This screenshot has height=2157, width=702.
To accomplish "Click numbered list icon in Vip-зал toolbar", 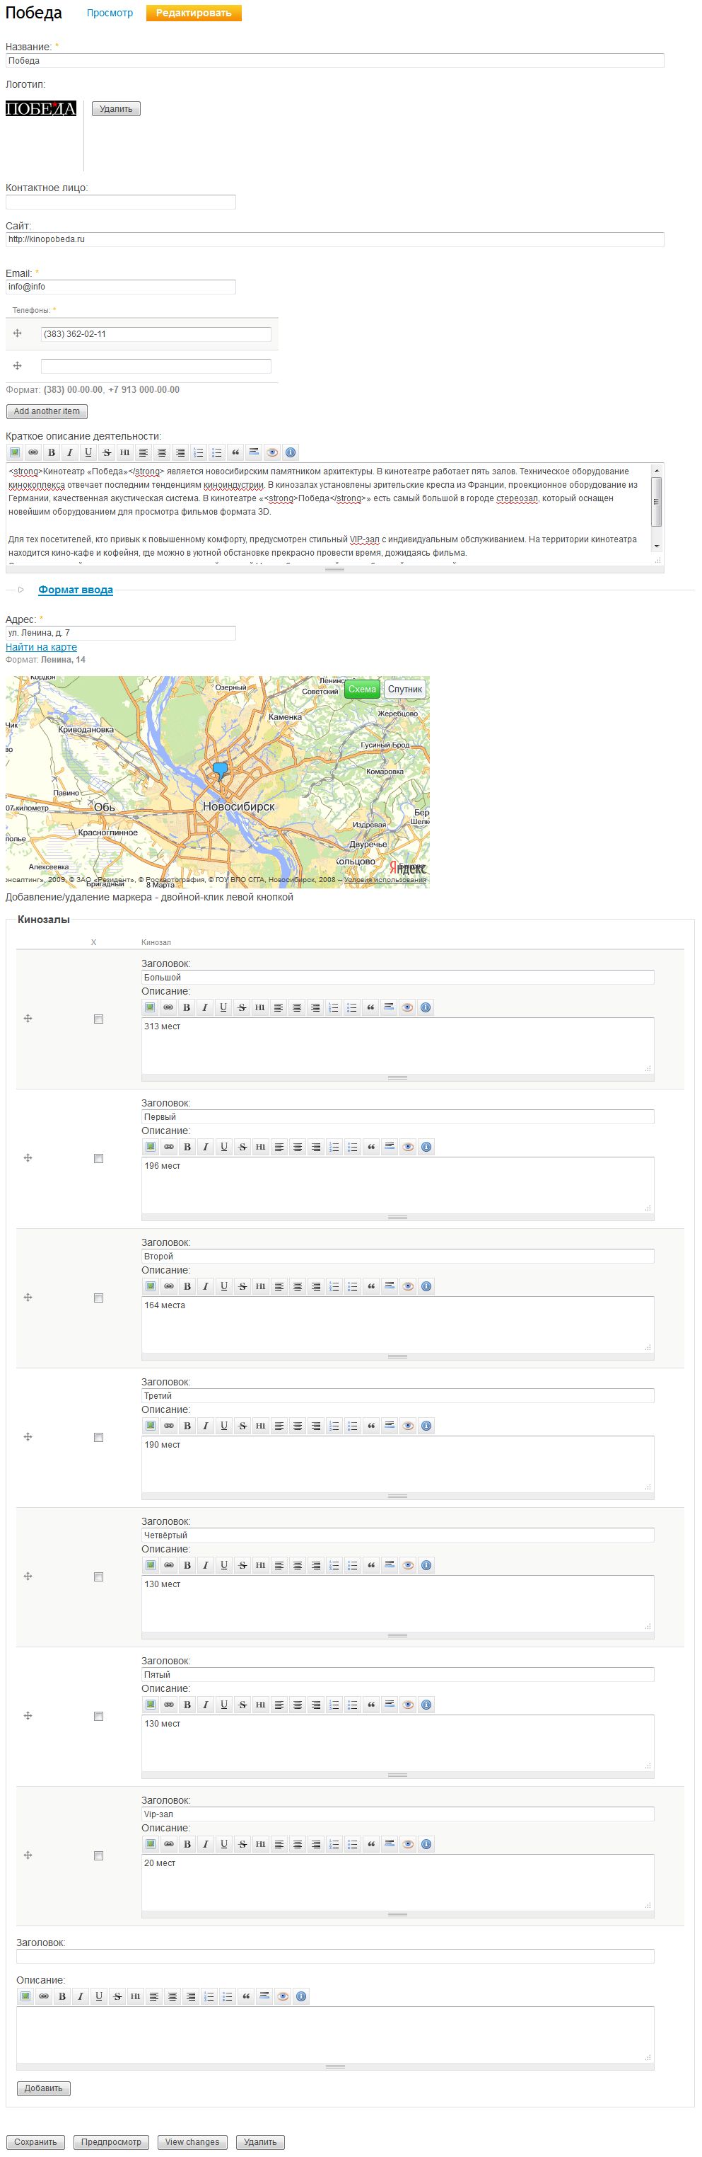I will pyautogui.click(x=334, y=1844).
